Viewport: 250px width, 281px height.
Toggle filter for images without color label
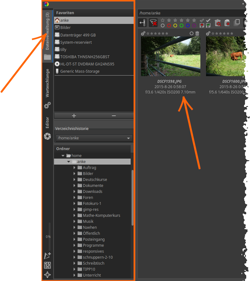(163, 25)
